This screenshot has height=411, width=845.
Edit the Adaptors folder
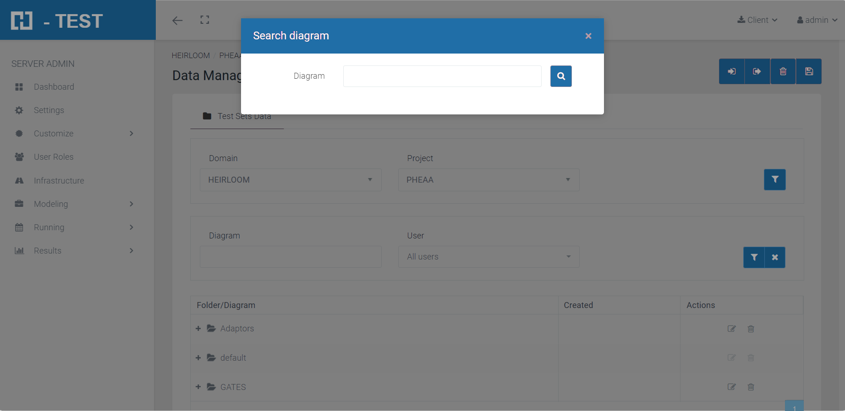click(731, 329)
